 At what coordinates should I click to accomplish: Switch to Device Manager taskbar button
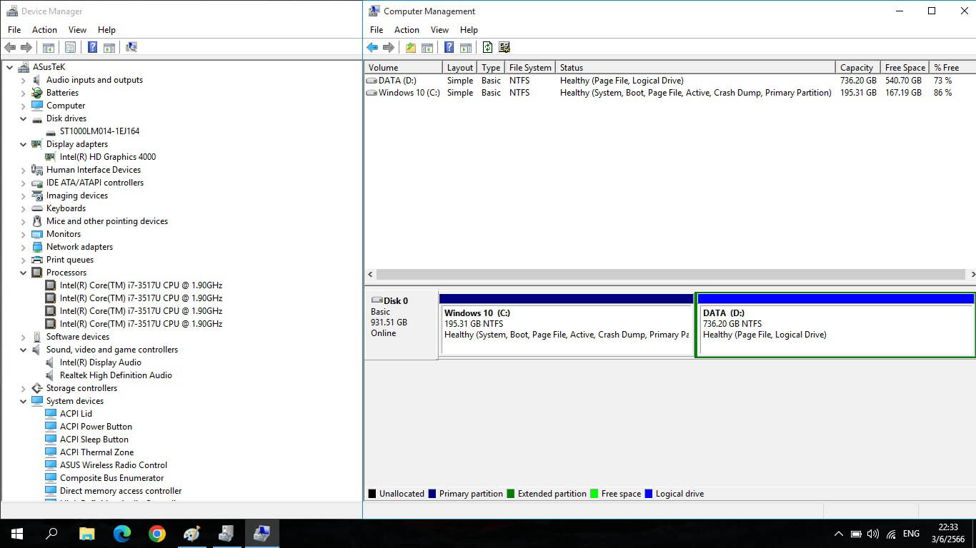tap(226, 534)
